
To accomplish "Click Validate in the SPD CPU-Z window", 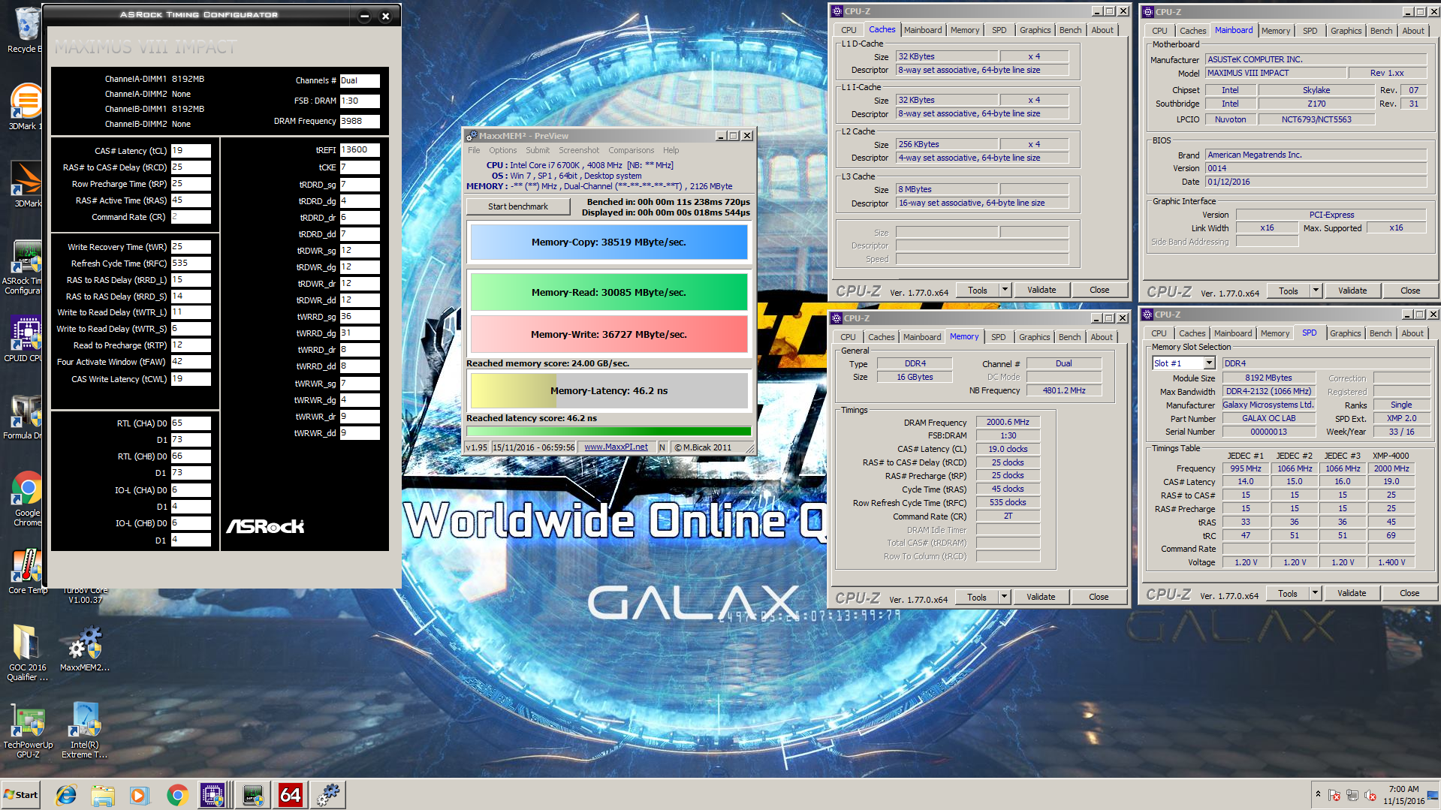I will [x=1352, y=593].
